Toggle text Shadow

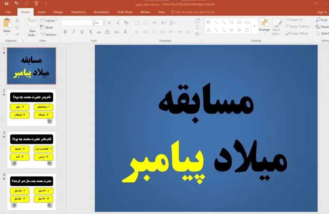click(90, 32)
